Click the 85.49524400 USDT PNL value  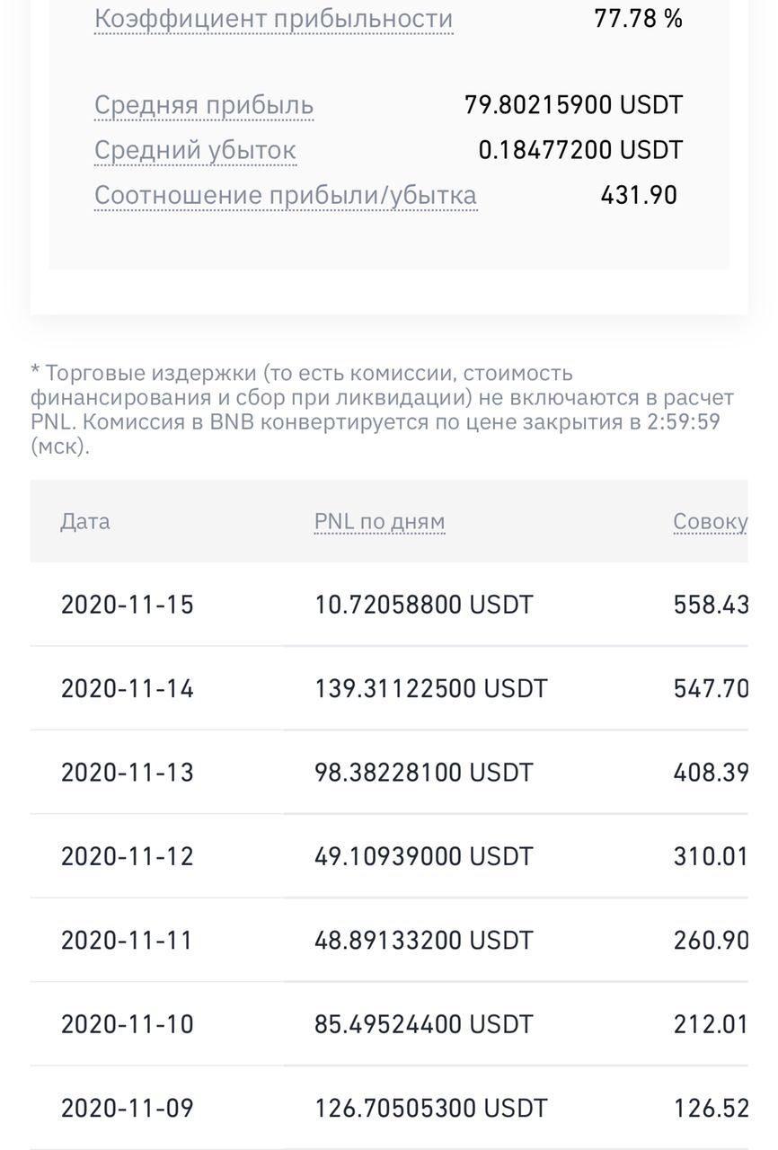(423, 1024)
